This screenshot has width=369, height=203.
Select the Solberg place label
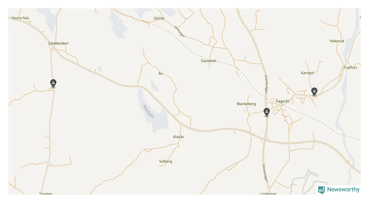[x=165, y=161]
